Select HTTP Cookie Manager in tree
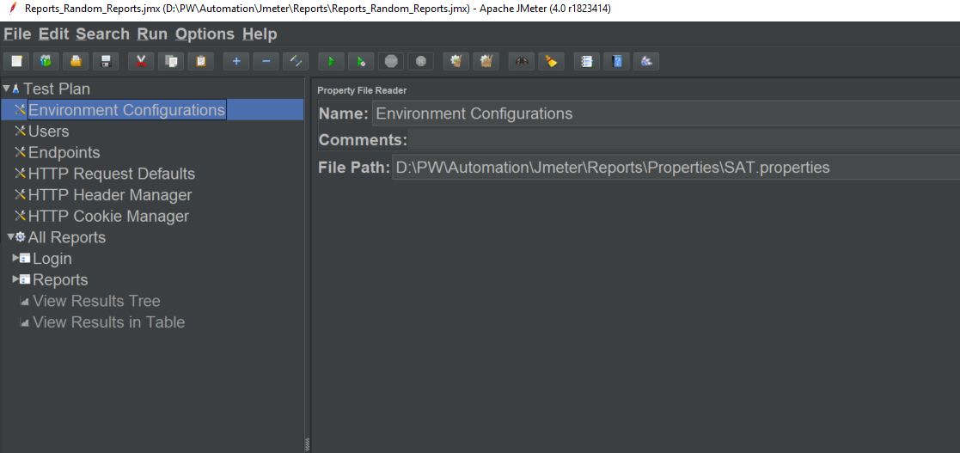960x453 pixels. [x=108, y=216]
